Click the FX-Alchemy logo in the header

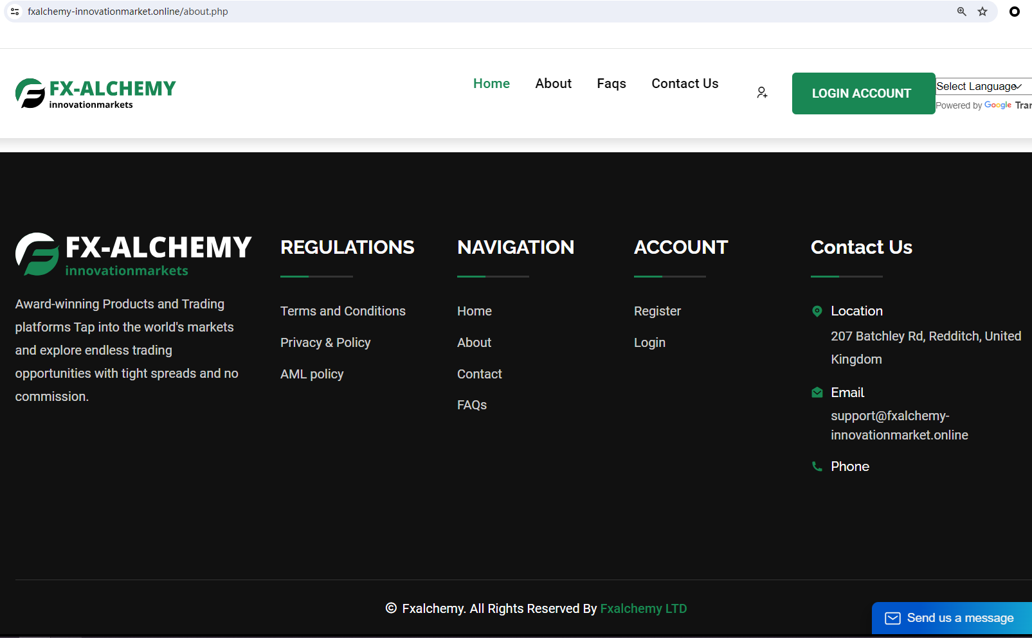coord(96,94)
